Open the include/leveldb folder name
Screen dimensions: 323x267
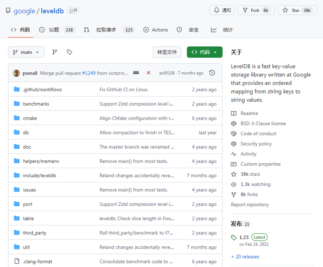tap(39, 176)
